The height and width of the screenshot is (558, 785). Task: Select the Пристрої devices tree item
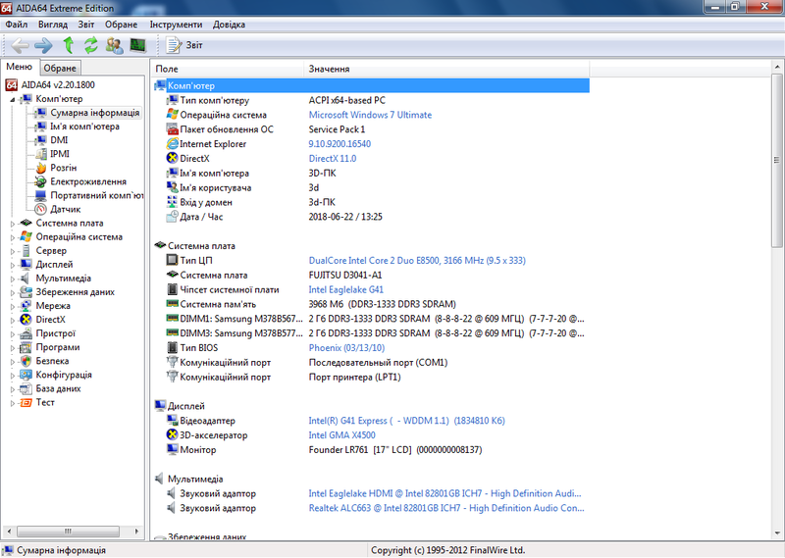click(55, 333)
